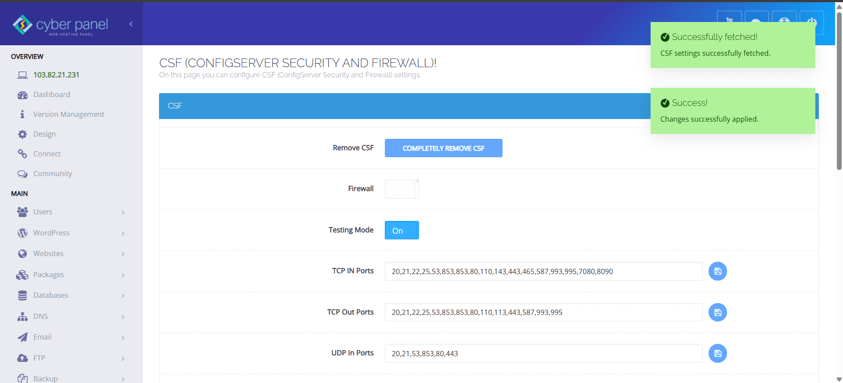This screenshot has width=843, height=383.
Task: Open Version Management in the sidebar
Action: [69, 115]
